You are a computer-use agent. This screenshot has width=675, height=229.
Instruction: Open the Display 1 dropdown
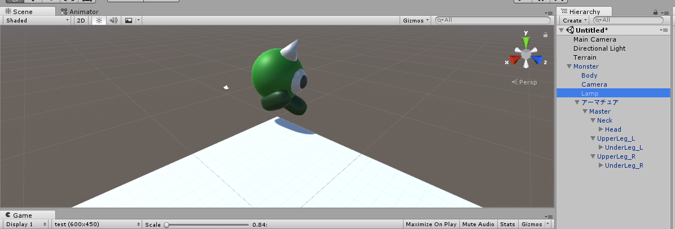26,224
